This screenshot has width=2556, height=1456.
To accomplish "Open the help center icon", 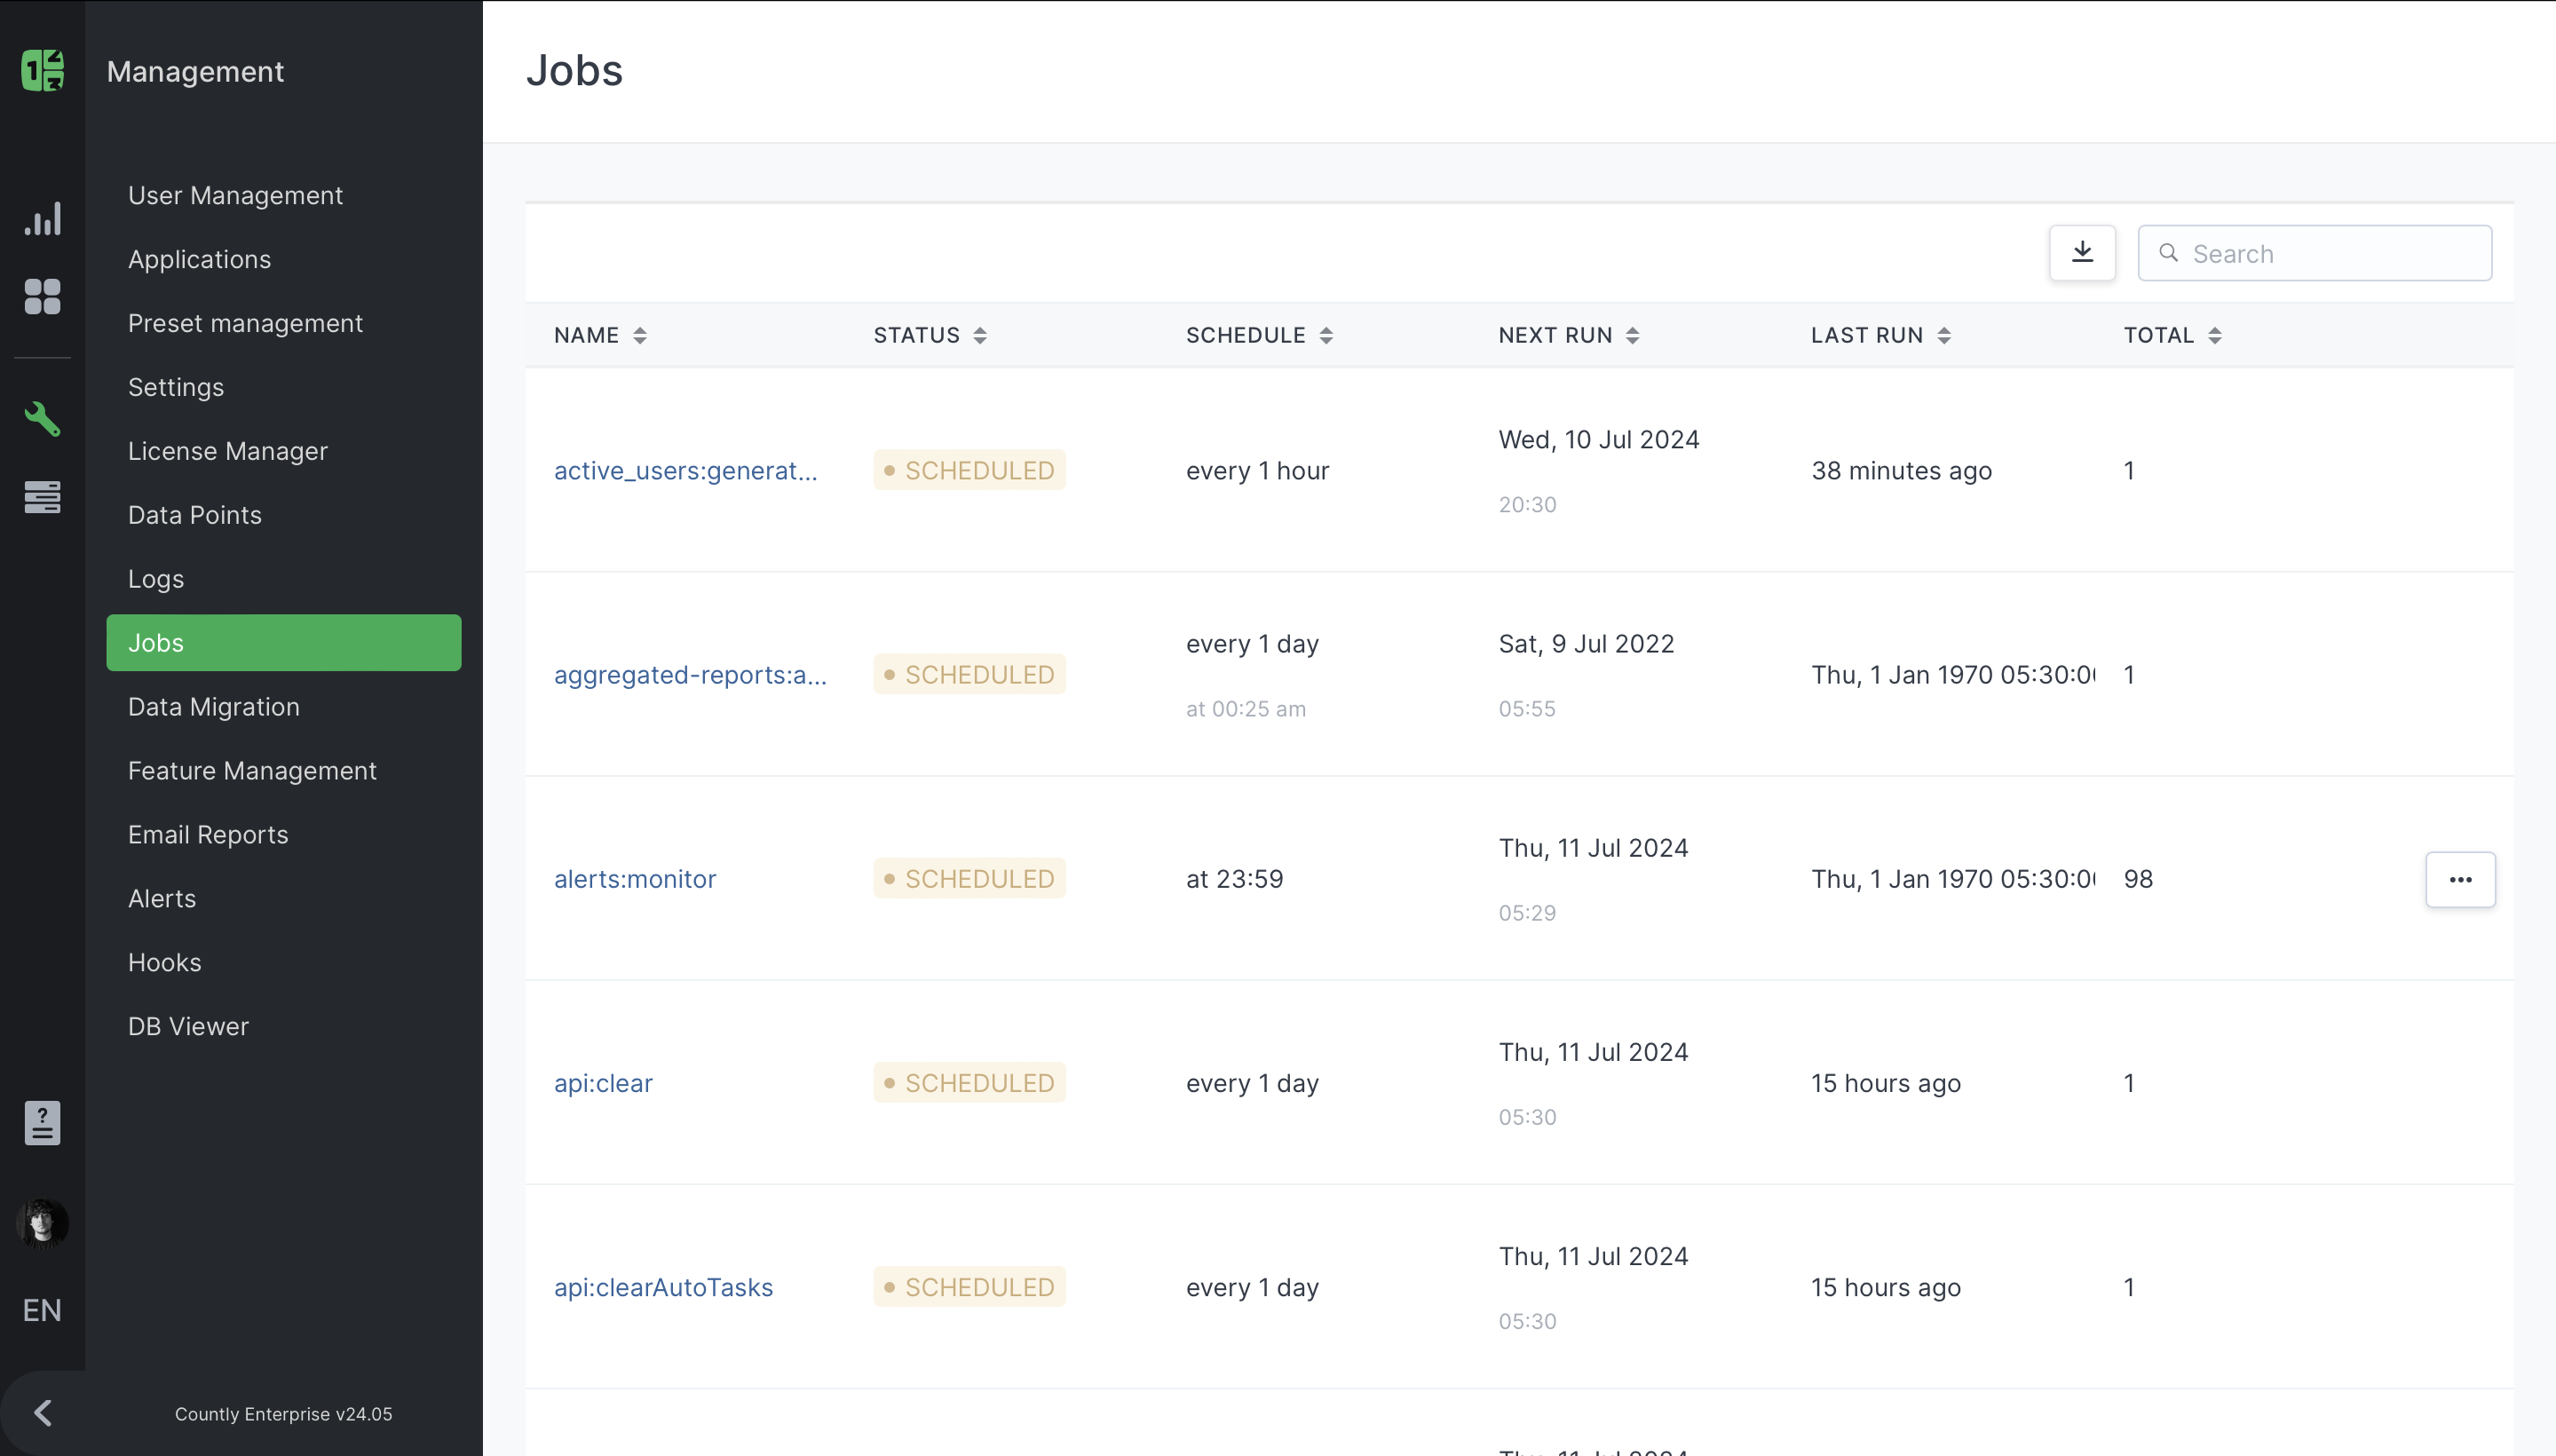I will 42,1123.
